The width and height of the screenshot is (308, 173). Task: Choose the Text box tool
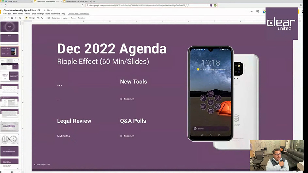(30, 18)
